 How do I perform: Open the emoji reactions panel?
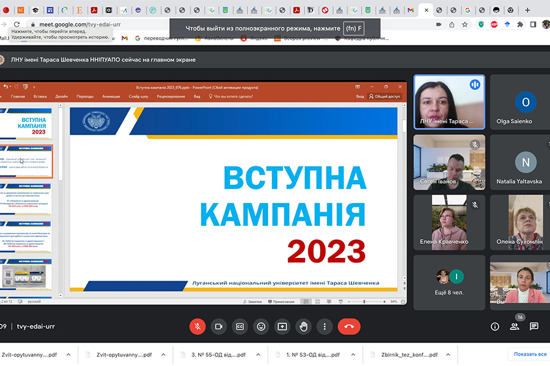(261, 326)
